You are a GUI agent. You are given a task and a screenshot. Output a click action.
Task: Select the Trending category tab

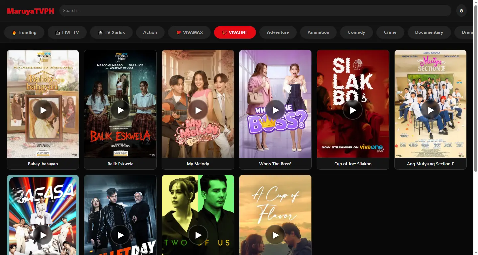24,32
